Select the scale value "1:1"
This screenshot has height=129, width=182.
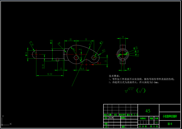[x=156, y=123]
